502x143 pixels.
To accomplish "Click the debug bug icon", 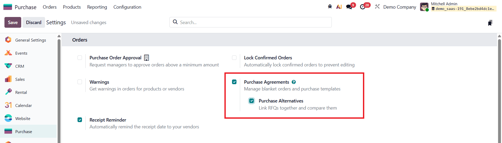I will pyautogui.click(x=330, y=7).
